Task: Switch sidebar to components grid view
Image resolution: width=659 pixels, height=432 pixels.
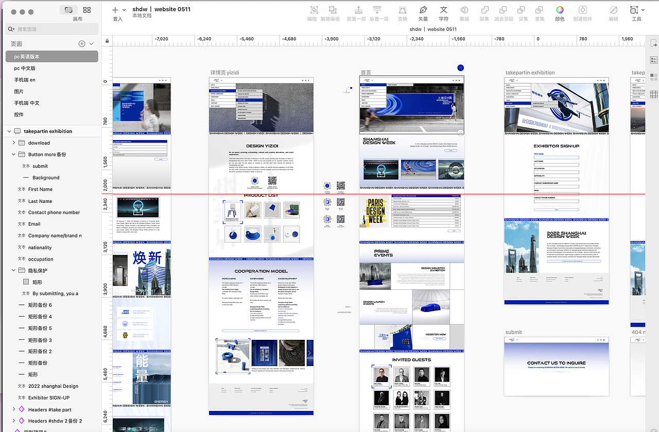Action: click(87, 10)
